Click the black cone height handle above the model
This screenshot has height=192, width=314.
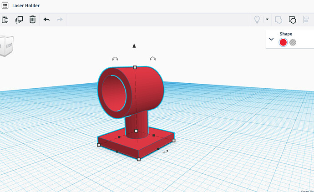[134, 46]
